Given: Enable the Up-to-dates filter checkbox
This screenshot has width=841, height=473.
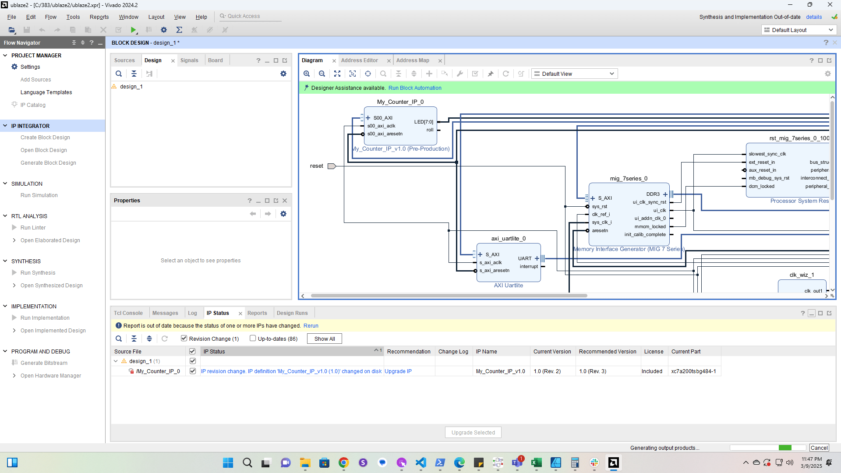Looking at the screenshot, I should [x=253, y=339].
